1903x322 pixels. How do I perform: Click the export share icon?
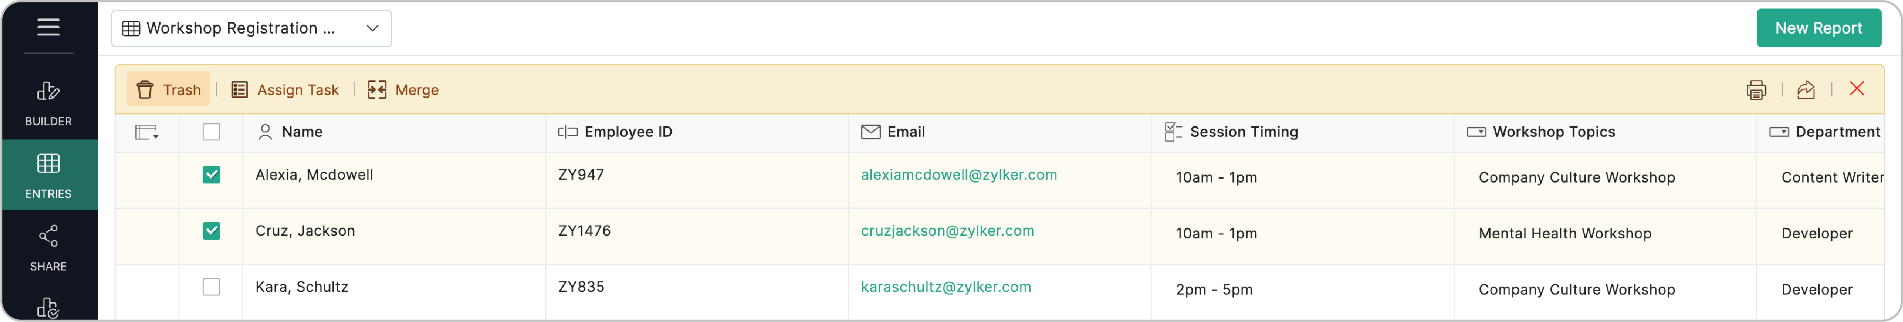(x=1805, y=90)
